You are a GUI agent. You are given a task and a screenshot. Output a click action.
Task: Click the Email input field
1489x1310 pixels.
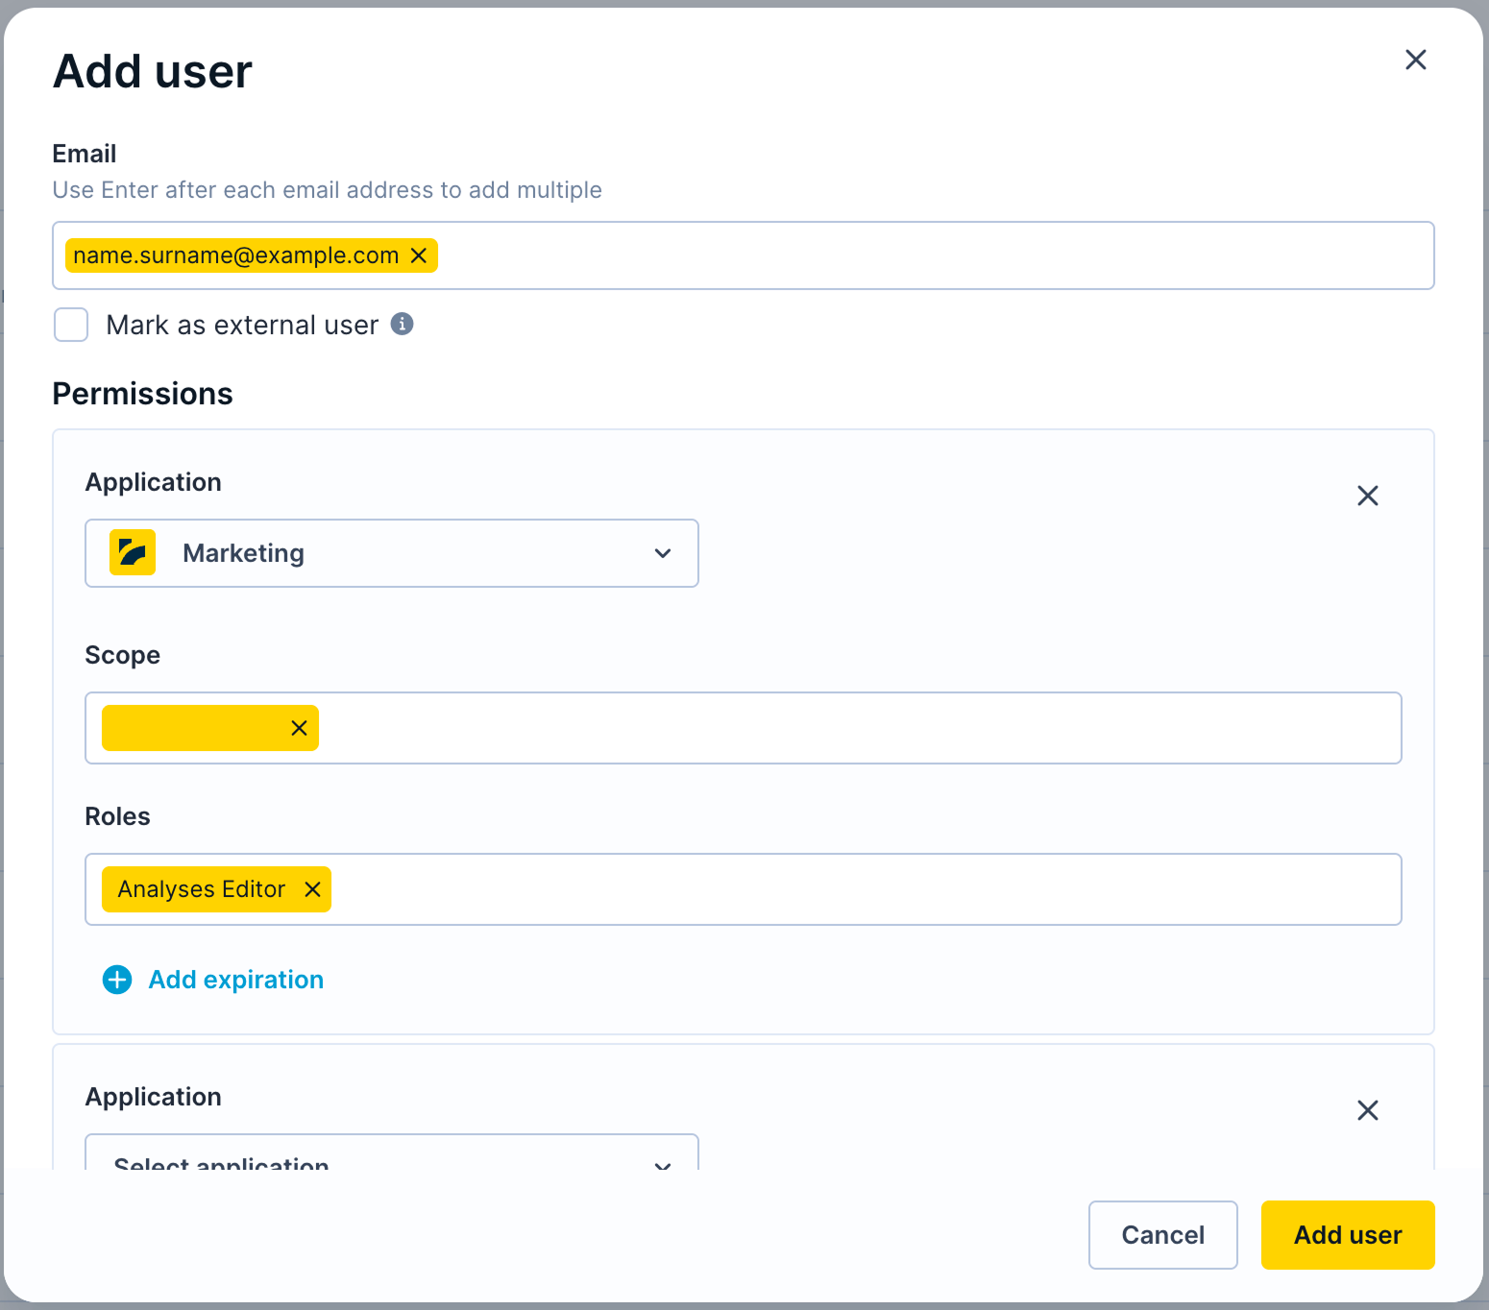click(x=743, y=255)
